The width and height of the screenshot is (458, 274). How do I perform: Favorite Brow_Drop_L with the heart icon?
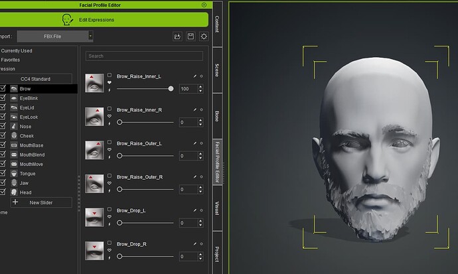coord(110,217)
